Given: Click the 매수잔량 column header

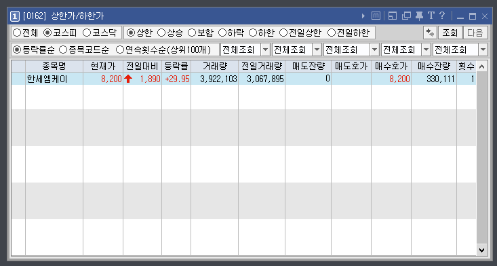Looking at the screenshot, I should tap(434, 66).
